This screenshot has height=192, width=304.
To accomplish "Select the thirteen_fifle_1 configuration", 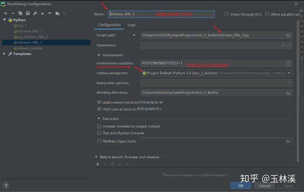I will click(30, 31).
